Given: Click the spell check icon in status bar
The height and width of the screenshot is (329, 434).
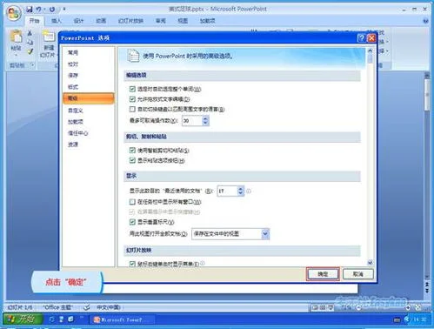Looking at the screenshot, I should click(86, 307).
